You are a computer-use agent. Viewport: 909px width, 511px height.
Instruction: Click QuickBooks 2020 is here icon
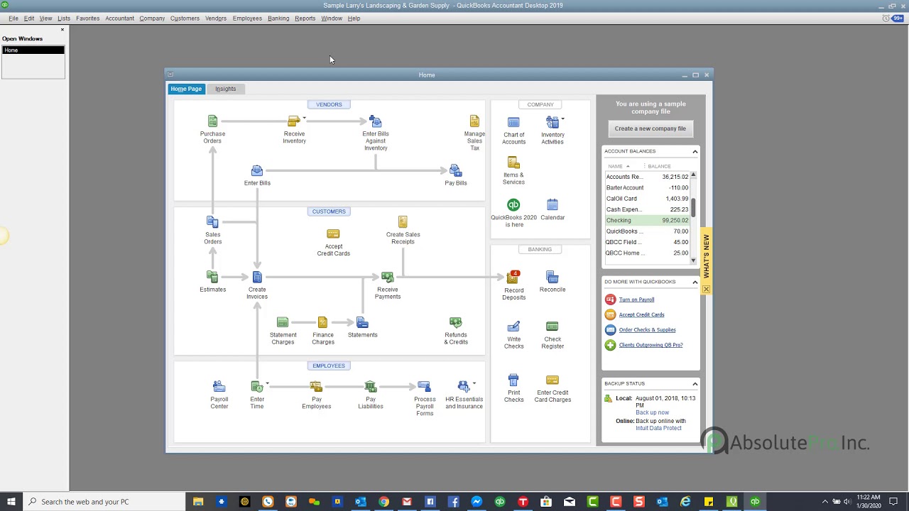point(513,205)
